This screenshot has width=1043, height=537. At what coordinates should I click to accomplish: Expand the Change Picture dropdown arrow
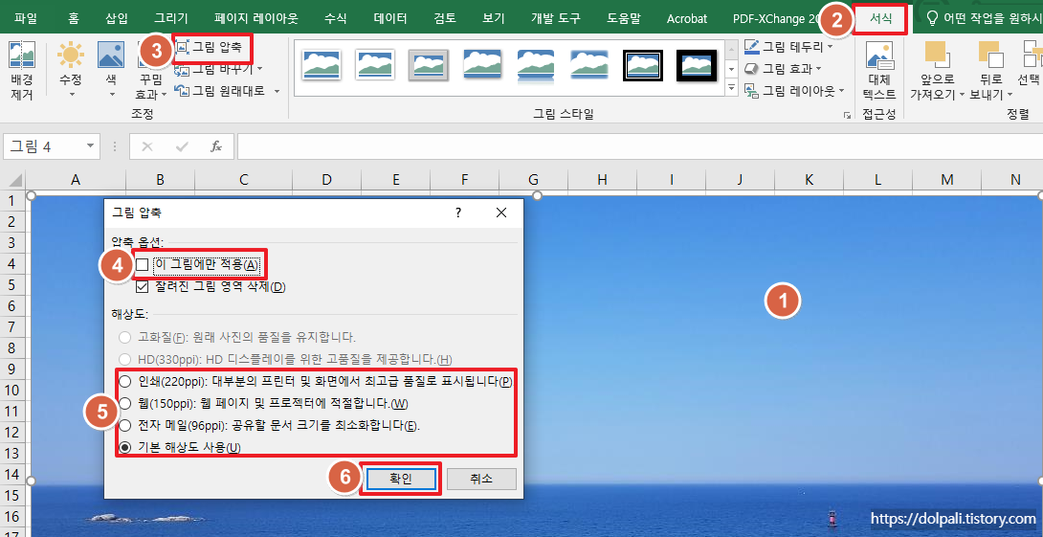(260, 69)
